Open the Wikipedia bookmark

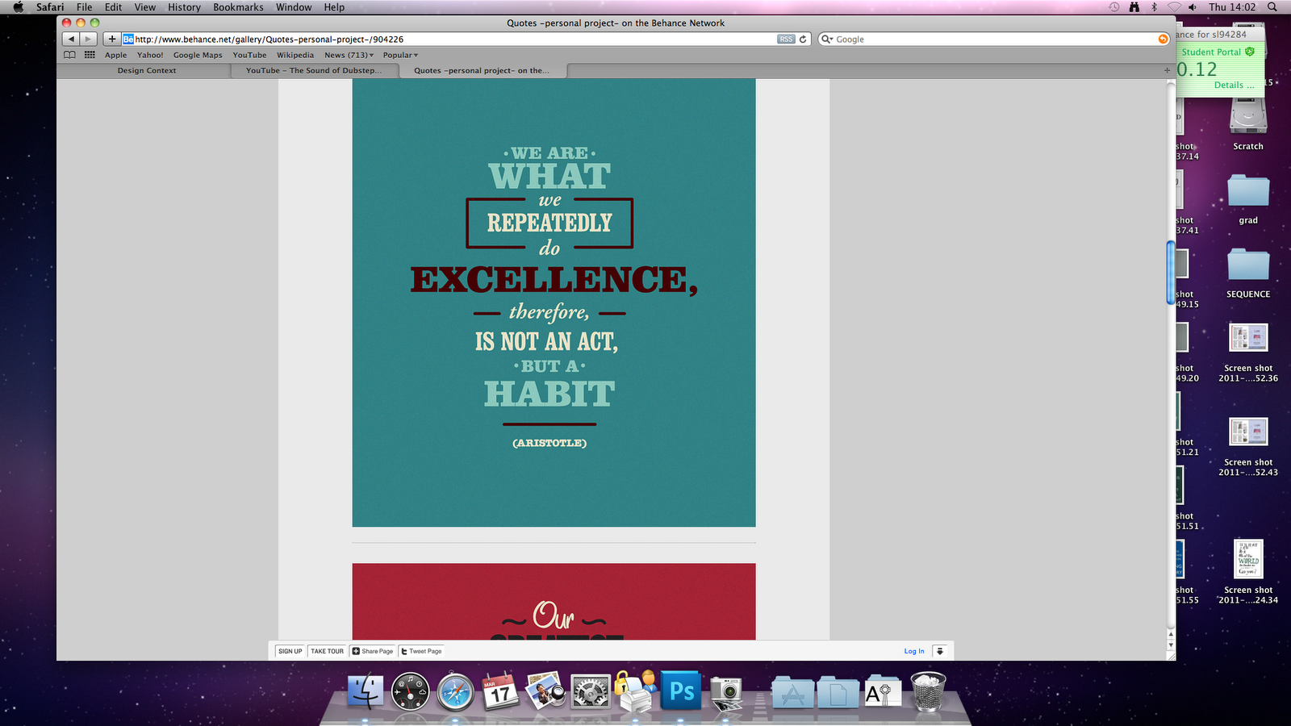tap(295, 55)
